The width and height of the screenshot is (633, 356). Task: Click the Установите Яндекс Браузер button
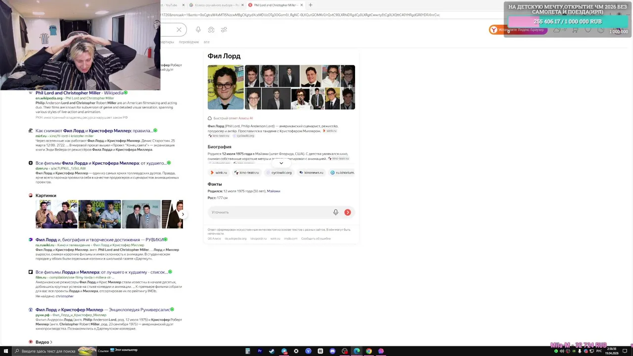[x=518, y=30]
